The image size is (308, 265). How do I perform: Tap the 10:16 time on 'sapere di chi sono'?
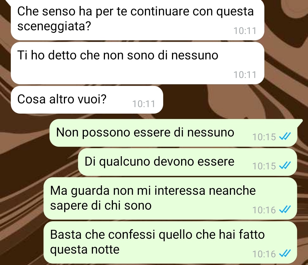[x=264, y=210]
